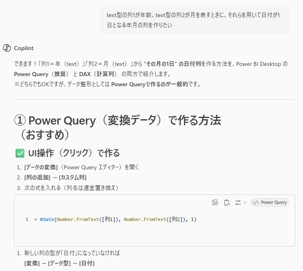Click the UI操作（クリック）で作る subheading
The width and height of the screenshot is (303, 271).
pyautogui.click(x=74, y=153)
